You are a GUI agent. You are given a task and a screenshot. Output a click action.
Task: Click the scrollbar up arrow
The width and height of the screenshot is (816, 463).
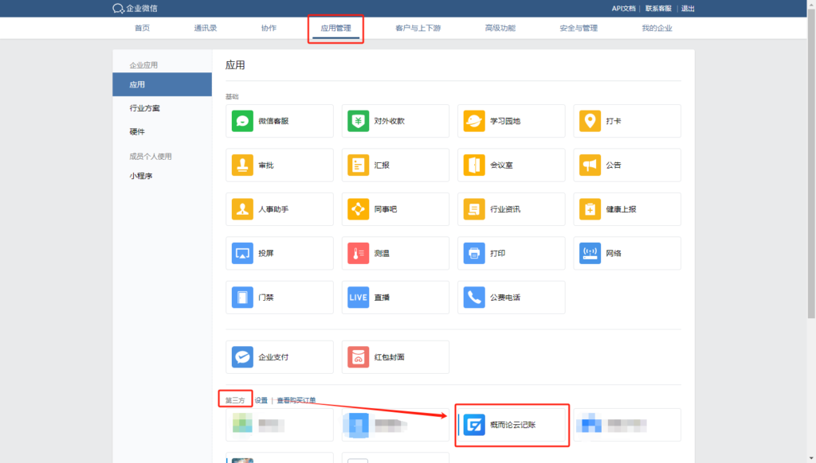[x=811, y=4]
